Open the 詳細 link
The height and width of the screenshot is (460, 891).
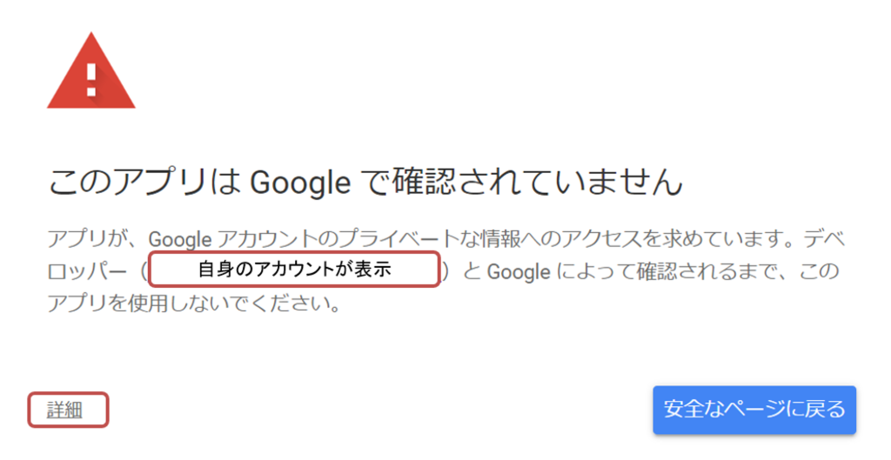coord(64,410)
